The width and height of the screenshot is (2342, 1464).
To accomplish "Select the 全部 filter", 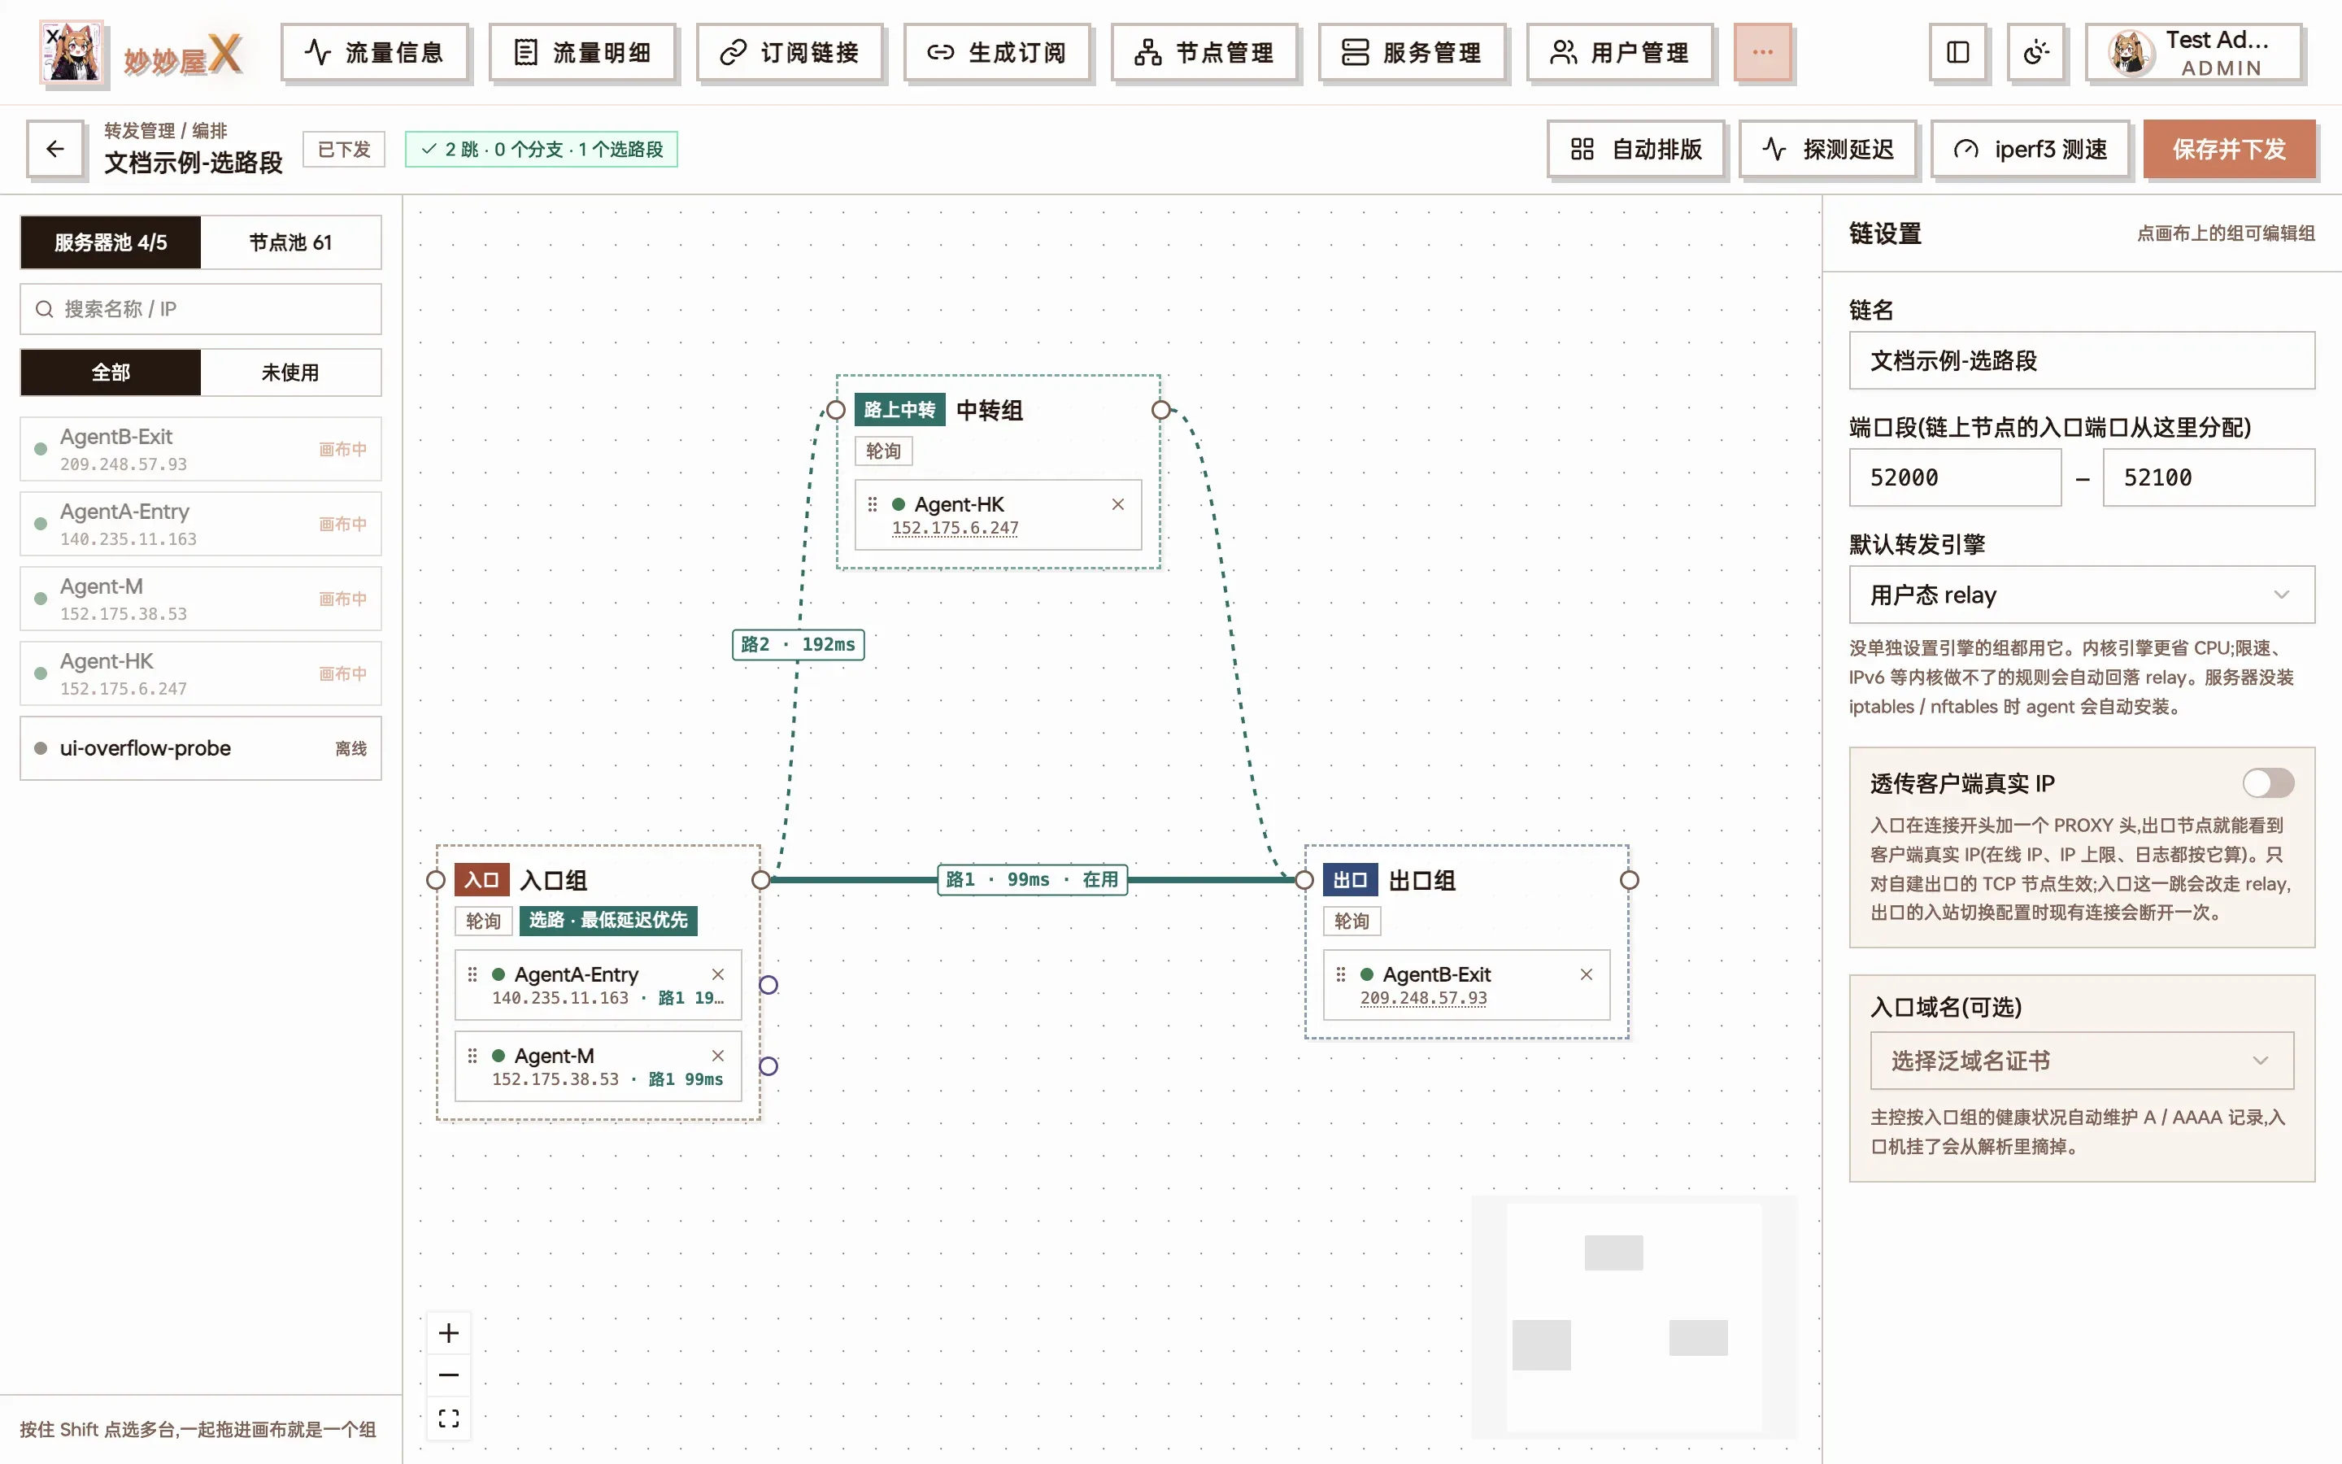I will (111, 372).
